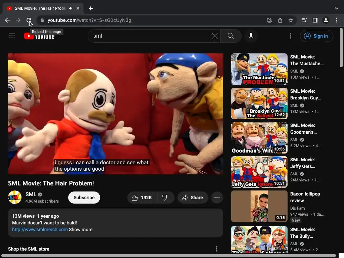Open Shop the SML store options menu

(216, 249)
